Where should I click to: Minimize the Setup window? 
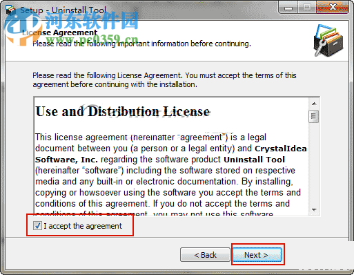(x=288, y=8)
